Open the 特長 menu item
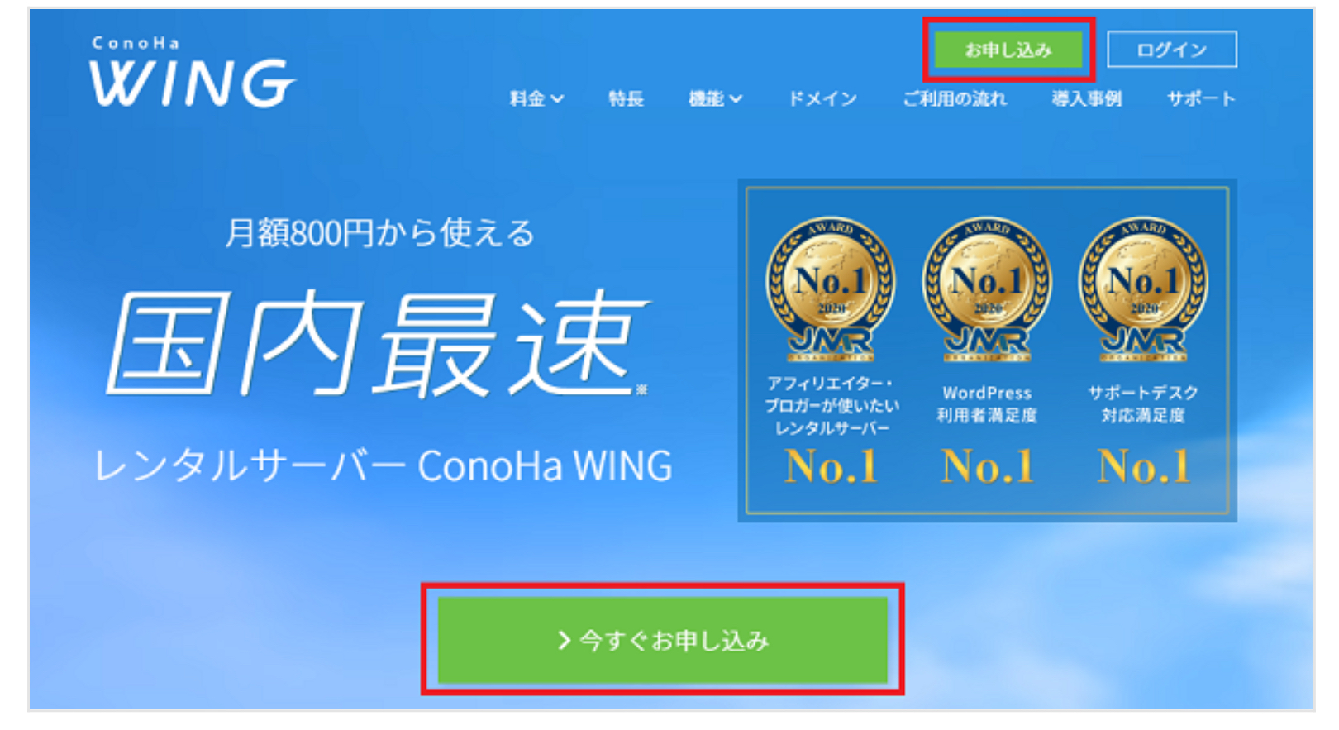 tap(626, 98)
